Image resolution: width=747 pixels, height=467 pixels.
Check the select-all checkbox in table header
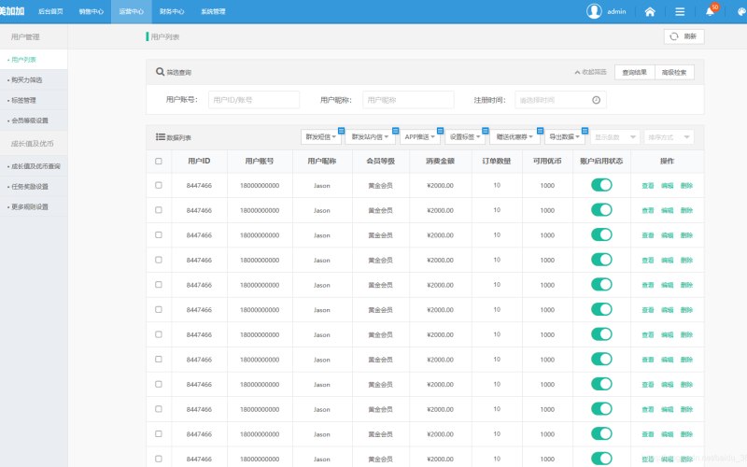click(x=159, y=161)
